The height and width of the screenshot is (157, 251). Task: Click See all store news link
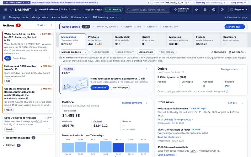232,103
